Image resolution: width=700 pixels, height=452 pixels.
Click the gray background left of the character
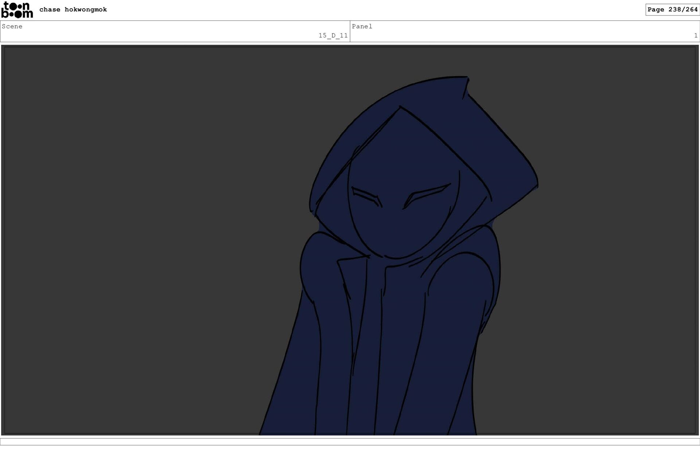(x=146, y=237)
